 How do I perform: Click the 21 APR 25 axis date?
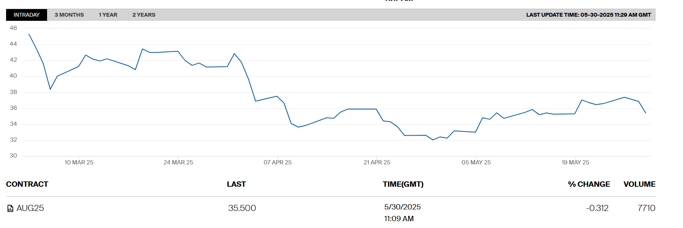[x=377, y=162]
